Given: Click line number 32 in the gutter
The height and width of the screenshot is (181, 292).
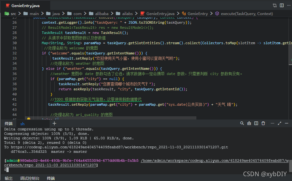Looking at the screenshot, I should (x=14, y=53).
